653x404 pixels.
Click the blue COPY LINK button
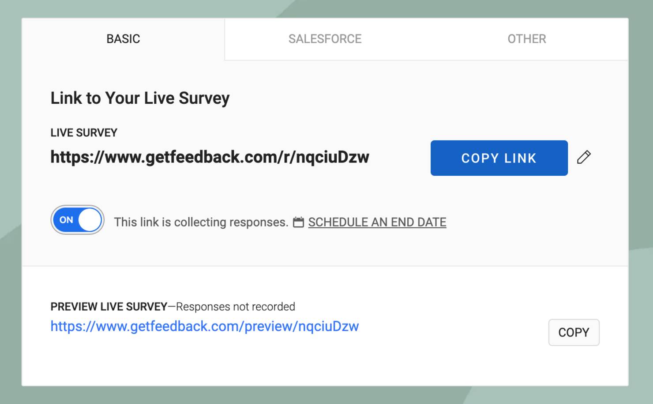pyautogui.click(x=499, y=158)
